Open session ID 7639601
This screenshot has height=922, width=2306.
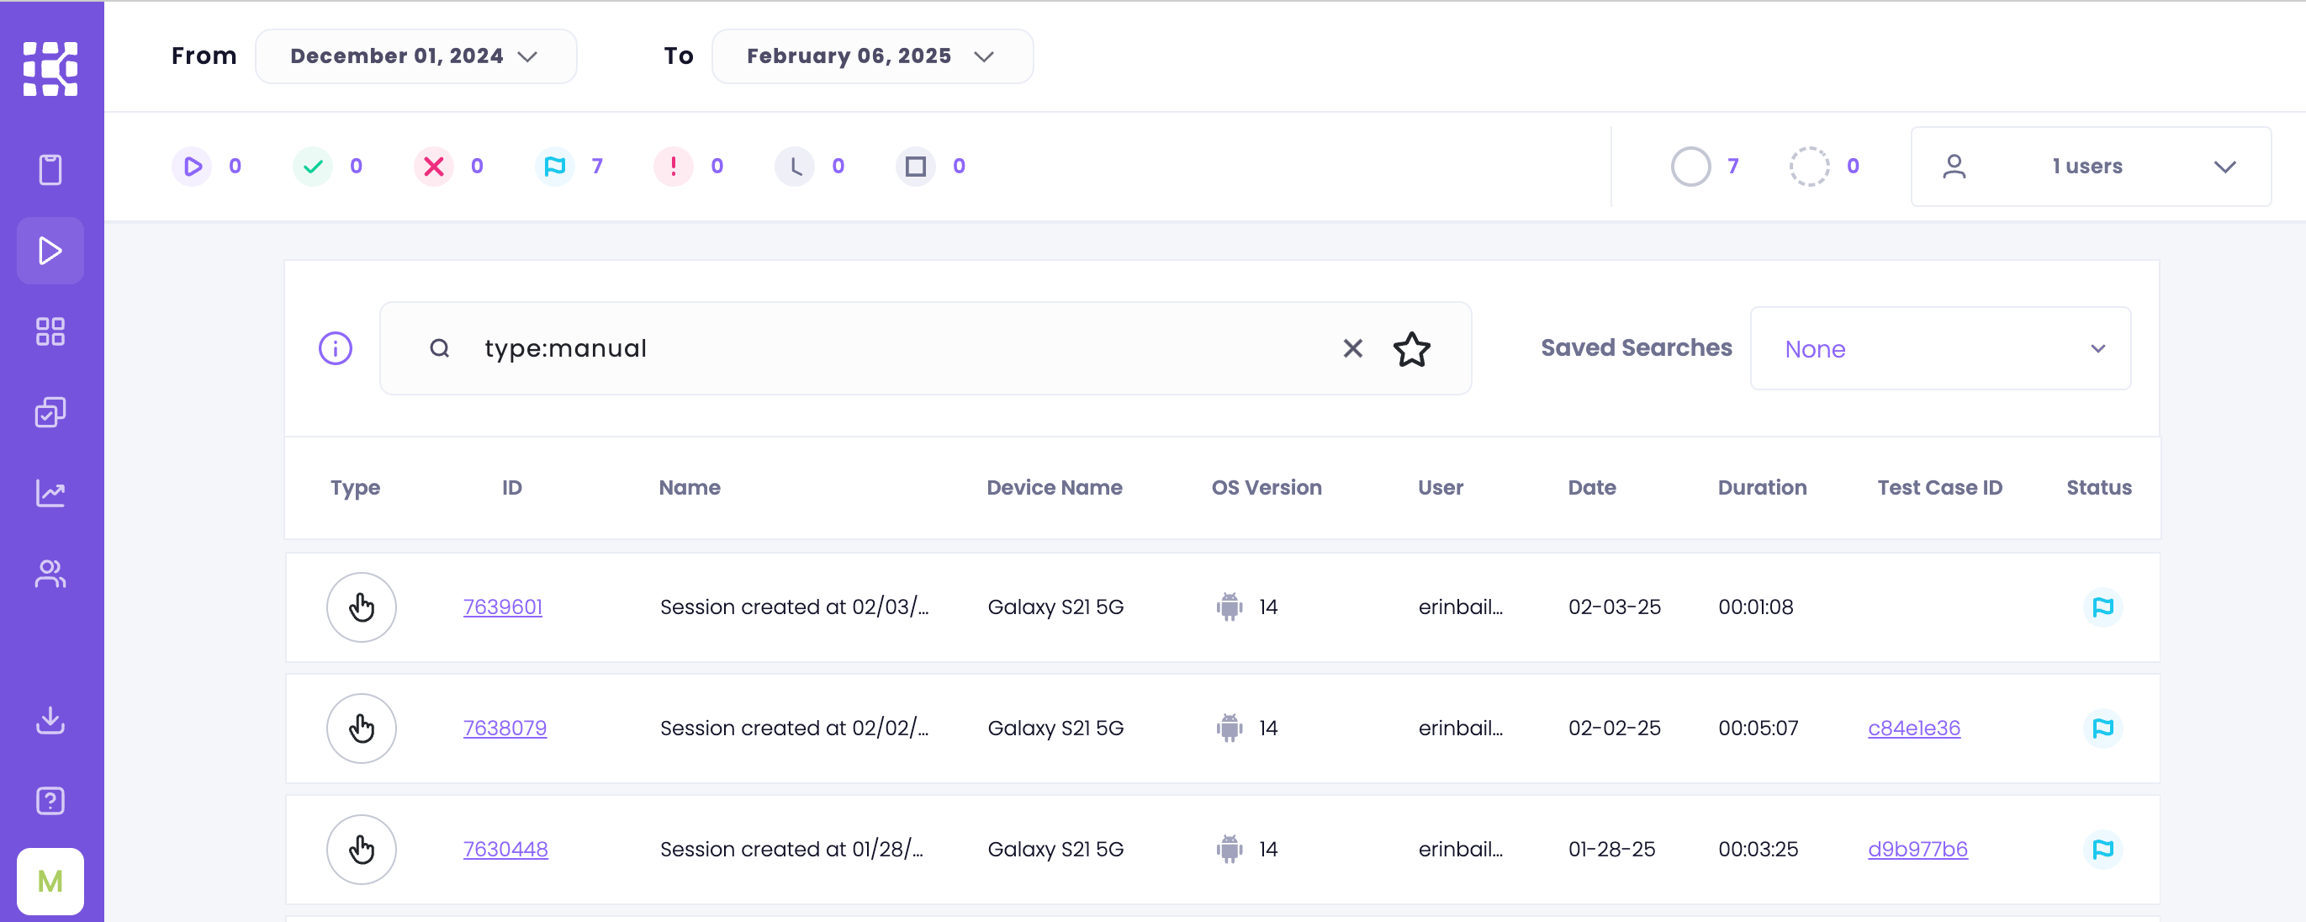click(502, 607)
